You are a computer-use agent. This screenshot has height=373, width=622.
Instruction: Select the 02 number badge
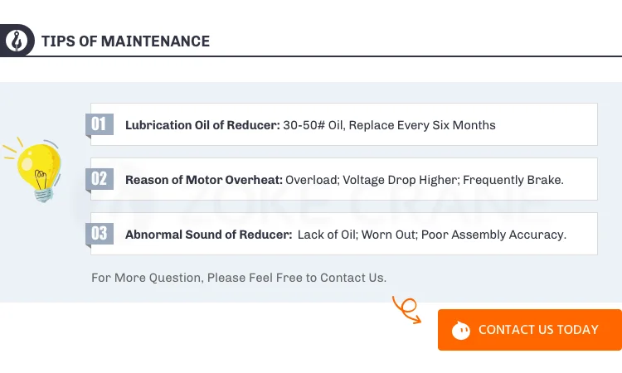pos(100,179)
